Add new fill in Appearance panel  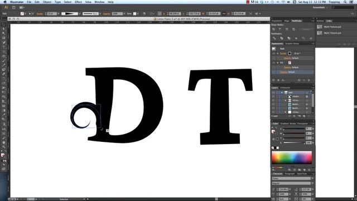[278, 80]
